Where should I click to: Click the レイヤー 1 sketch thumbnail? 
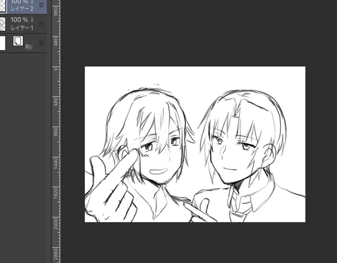point(2,24)
